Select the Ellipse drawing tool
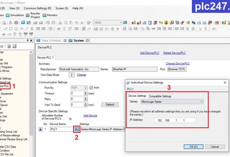The height and width of the screenshot is (157, 230). click(x=21, y=28)
